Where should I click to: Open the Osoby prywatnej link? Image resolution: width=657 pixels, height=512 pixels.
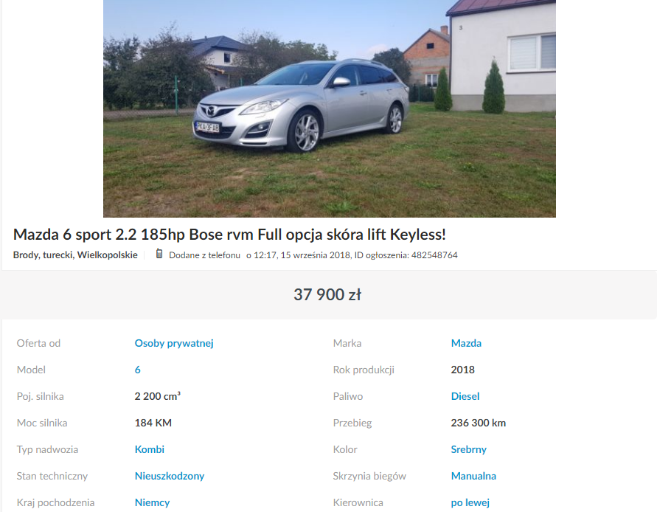(x=174, y=343)
